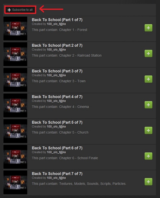The height and width of the screenshot is (198, 160).
Task: Open Part 4 thumbnail image
Action: click(x=15, y=106)
